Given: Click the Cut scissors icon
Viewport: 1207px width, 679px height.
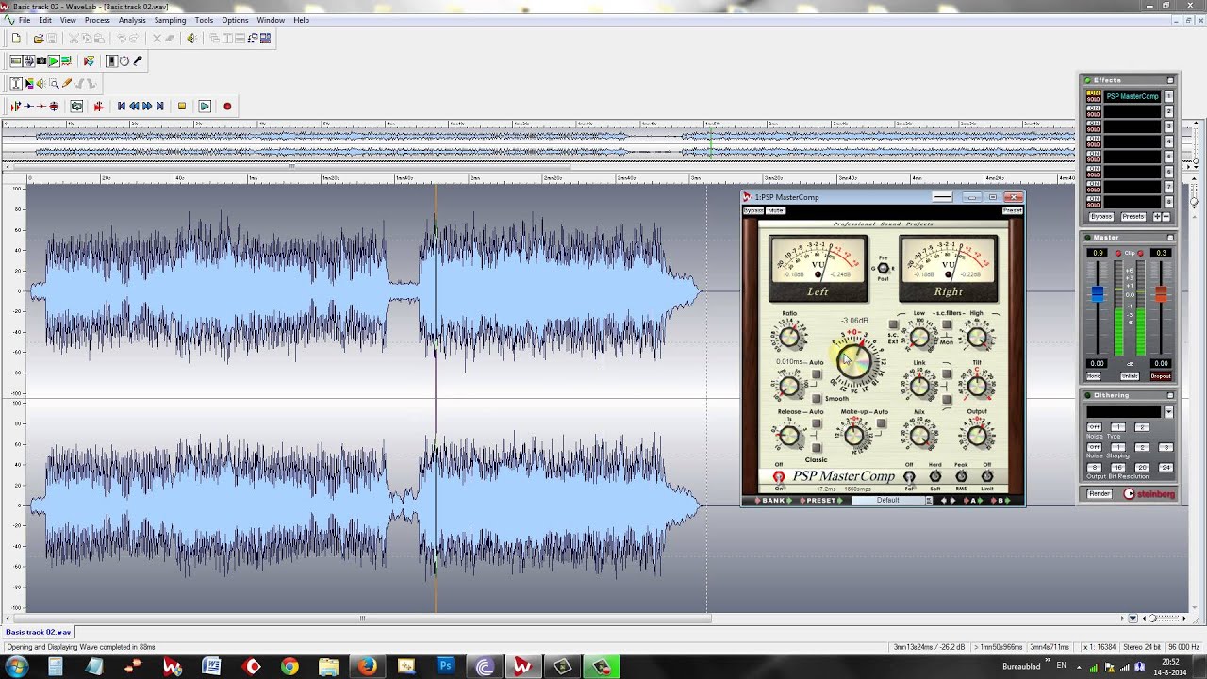Looking at the screenshot, I should (74, 39).
